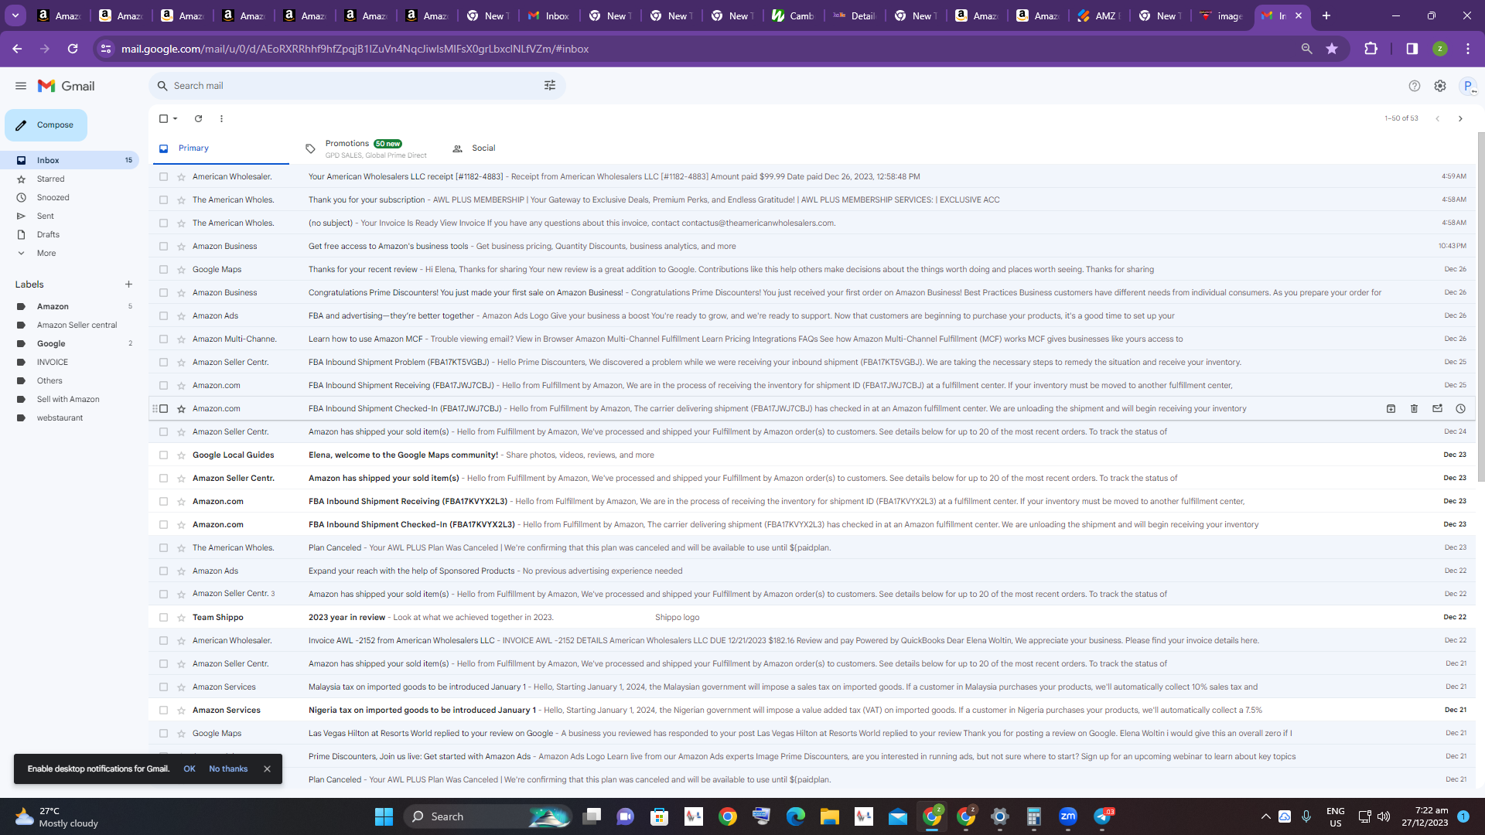Open a new Chrome tab with plus button
The width and height of the screenshot is (1485, 835).
pyautogui.click(x=1326, y=15)
